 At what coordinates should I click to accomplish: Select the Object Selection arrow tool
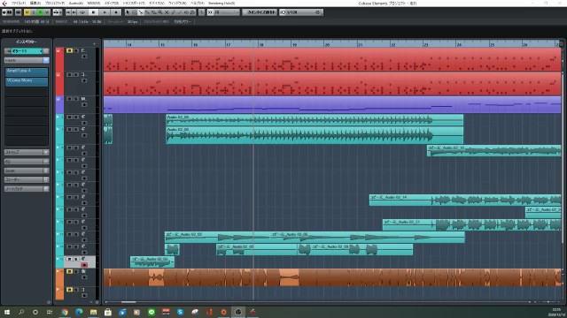tap(128, 12)
